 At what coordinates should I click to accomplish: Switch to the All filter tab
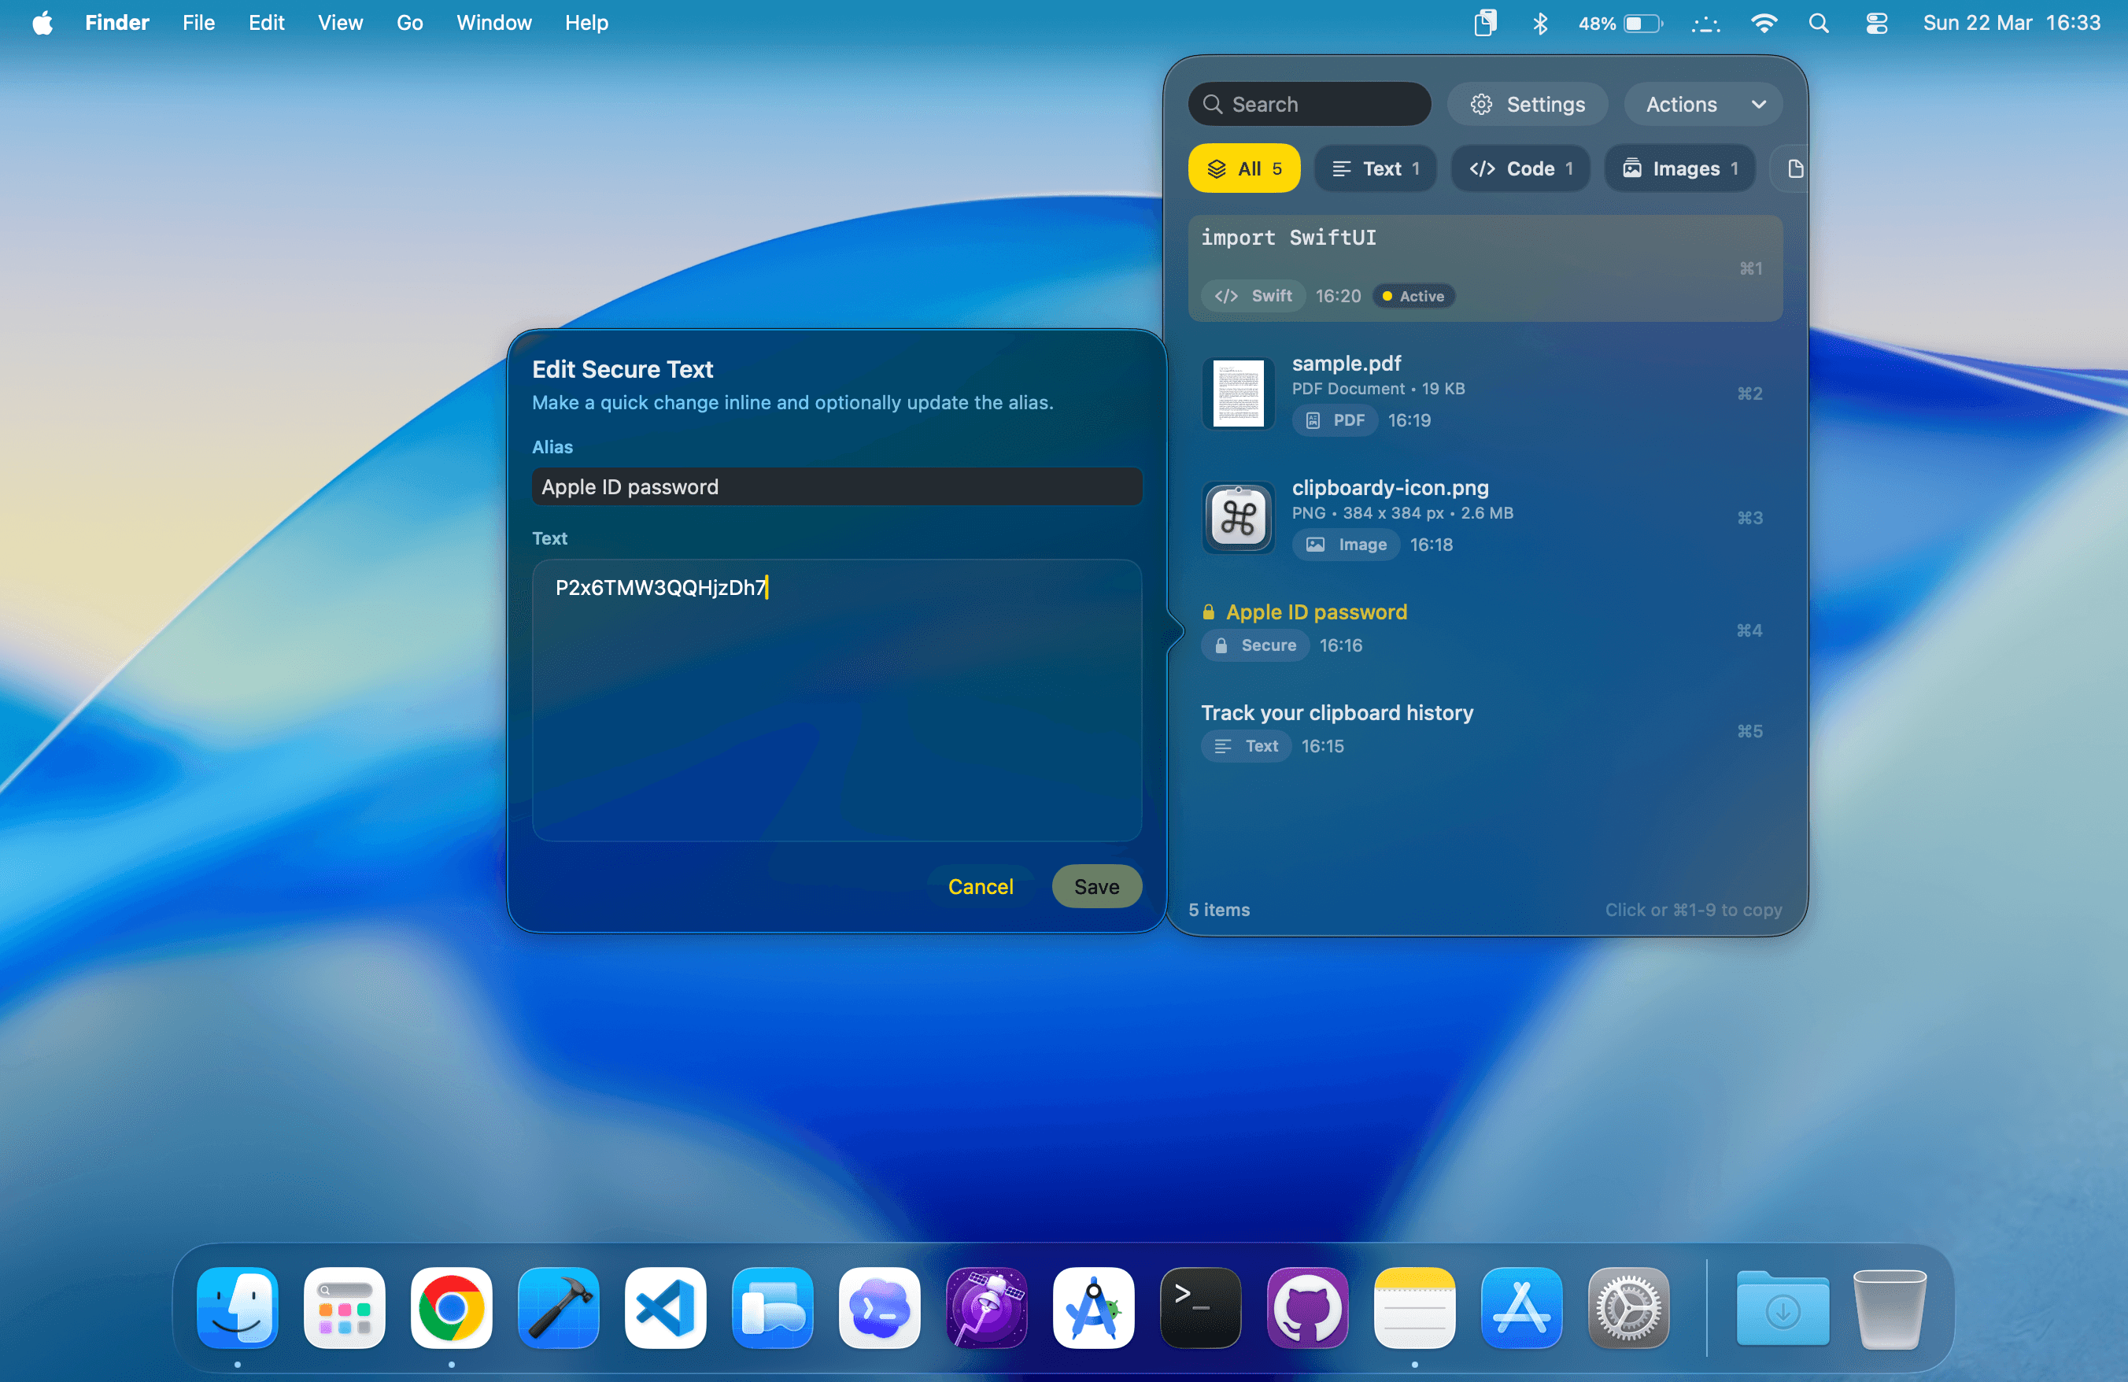pos(1243,168)
